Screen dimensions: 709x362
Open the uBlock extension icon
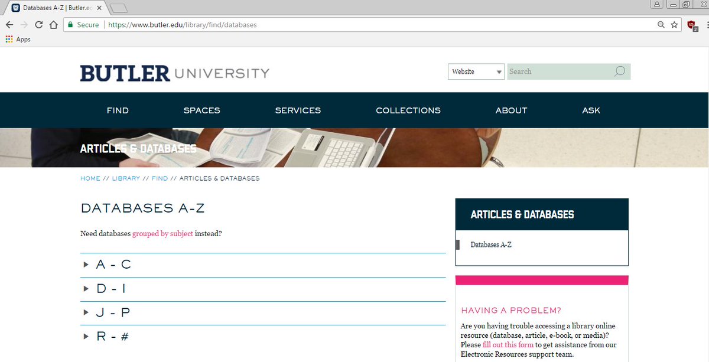click(x=692, y=25)
